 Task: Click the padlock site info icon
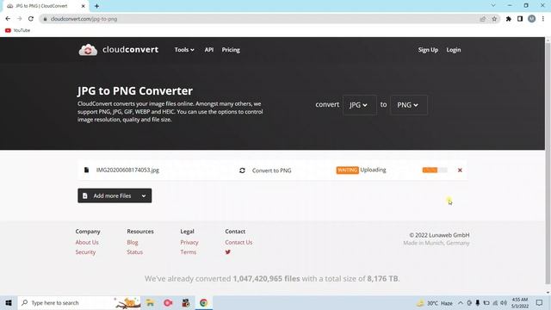pos(45,19)
